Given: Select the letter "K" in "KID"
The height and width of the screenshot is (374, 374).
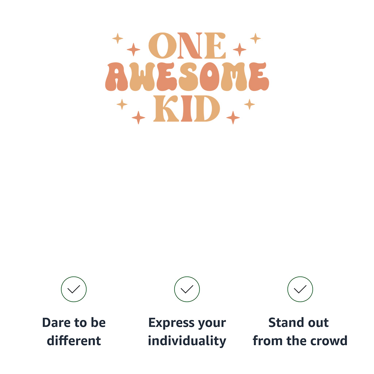Looking at the screenshot, I should pyautogui.click(x=167, y=109).
